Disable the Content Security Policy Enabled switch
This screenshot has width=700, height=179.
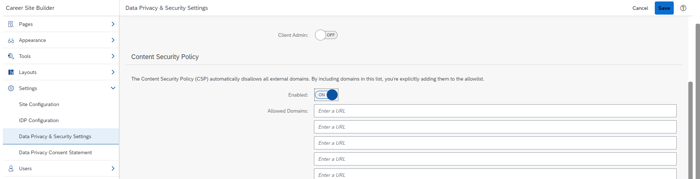pyautogui.click(x=326, y=95)
